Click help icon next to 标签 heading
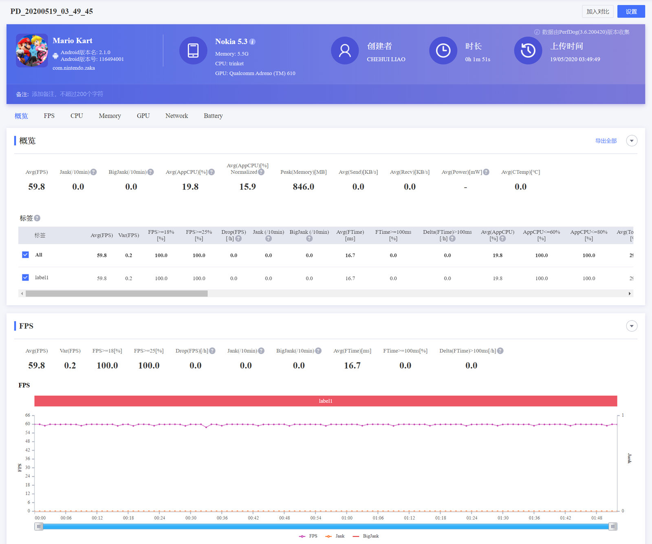This screenshot has height=544, width=652. pos(37,218)
